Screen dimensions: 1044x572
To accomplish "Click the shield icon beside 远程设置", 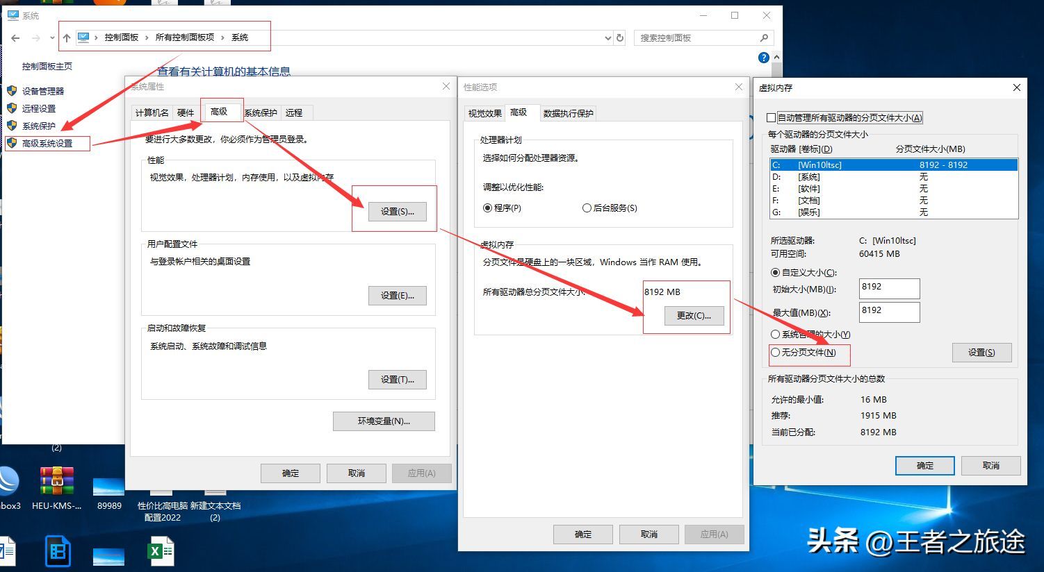I will 12,108.
